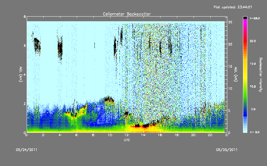Click the 25 kft tick label
267x166 pixels.
230,22
